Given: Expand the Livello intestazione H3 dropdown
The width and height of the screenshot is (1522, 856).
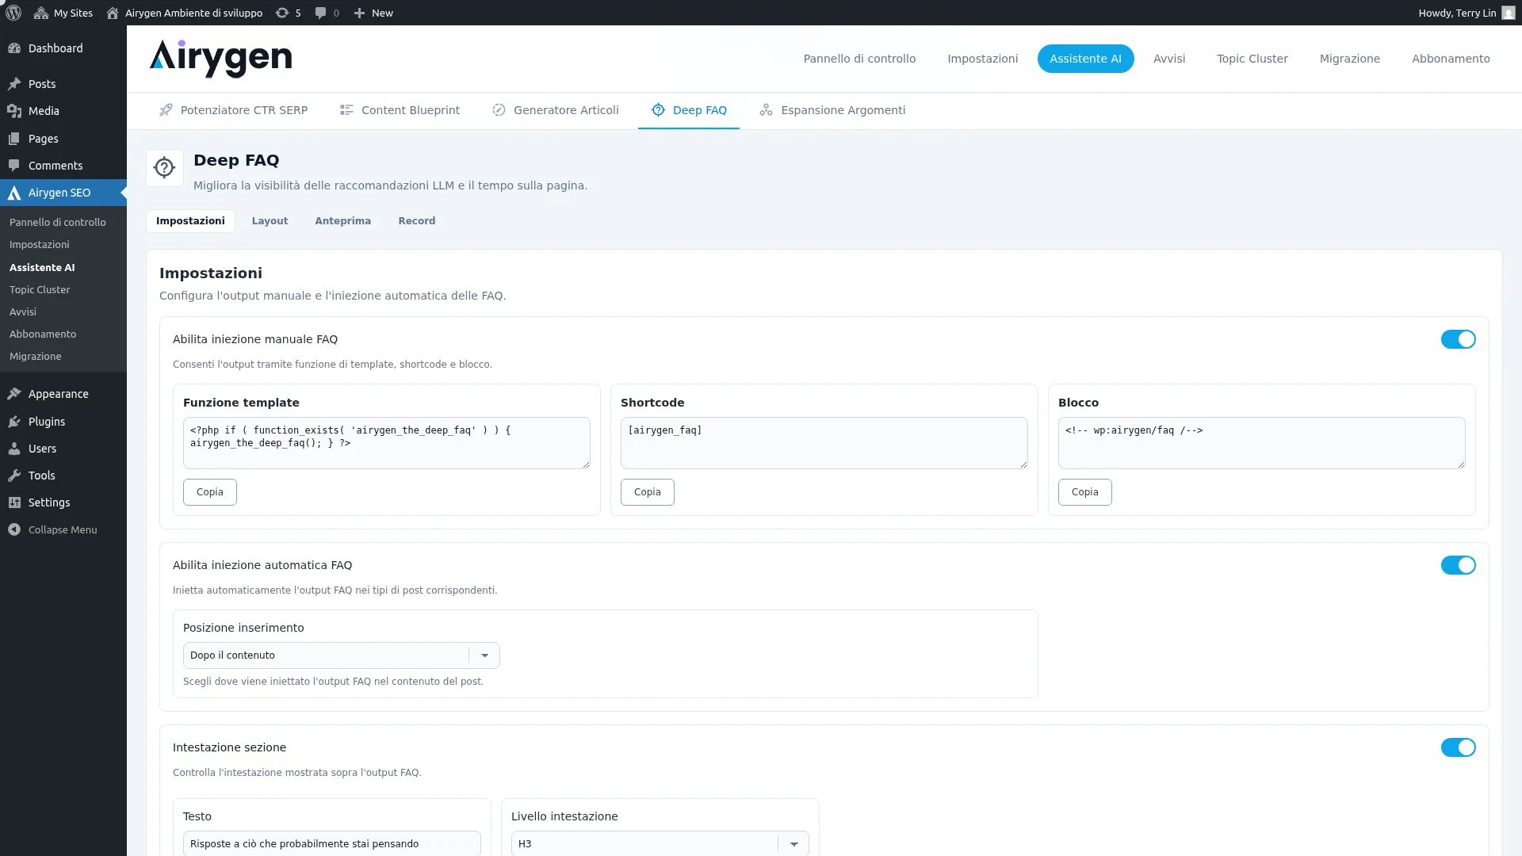Looking at the screenshot, I should [x=660, y=843].
